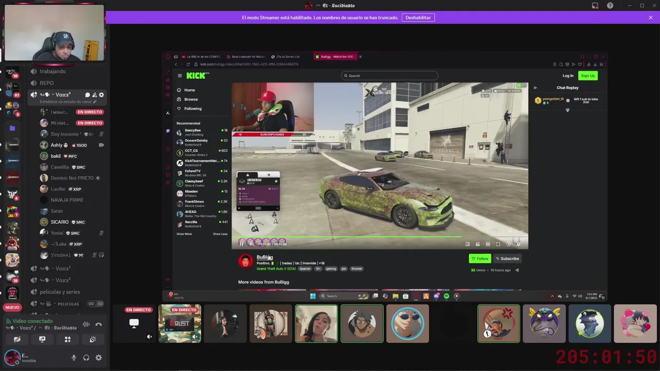Seek on the green VOD progress bar
This screenshot has width=660, height=371.
(381, 237)
